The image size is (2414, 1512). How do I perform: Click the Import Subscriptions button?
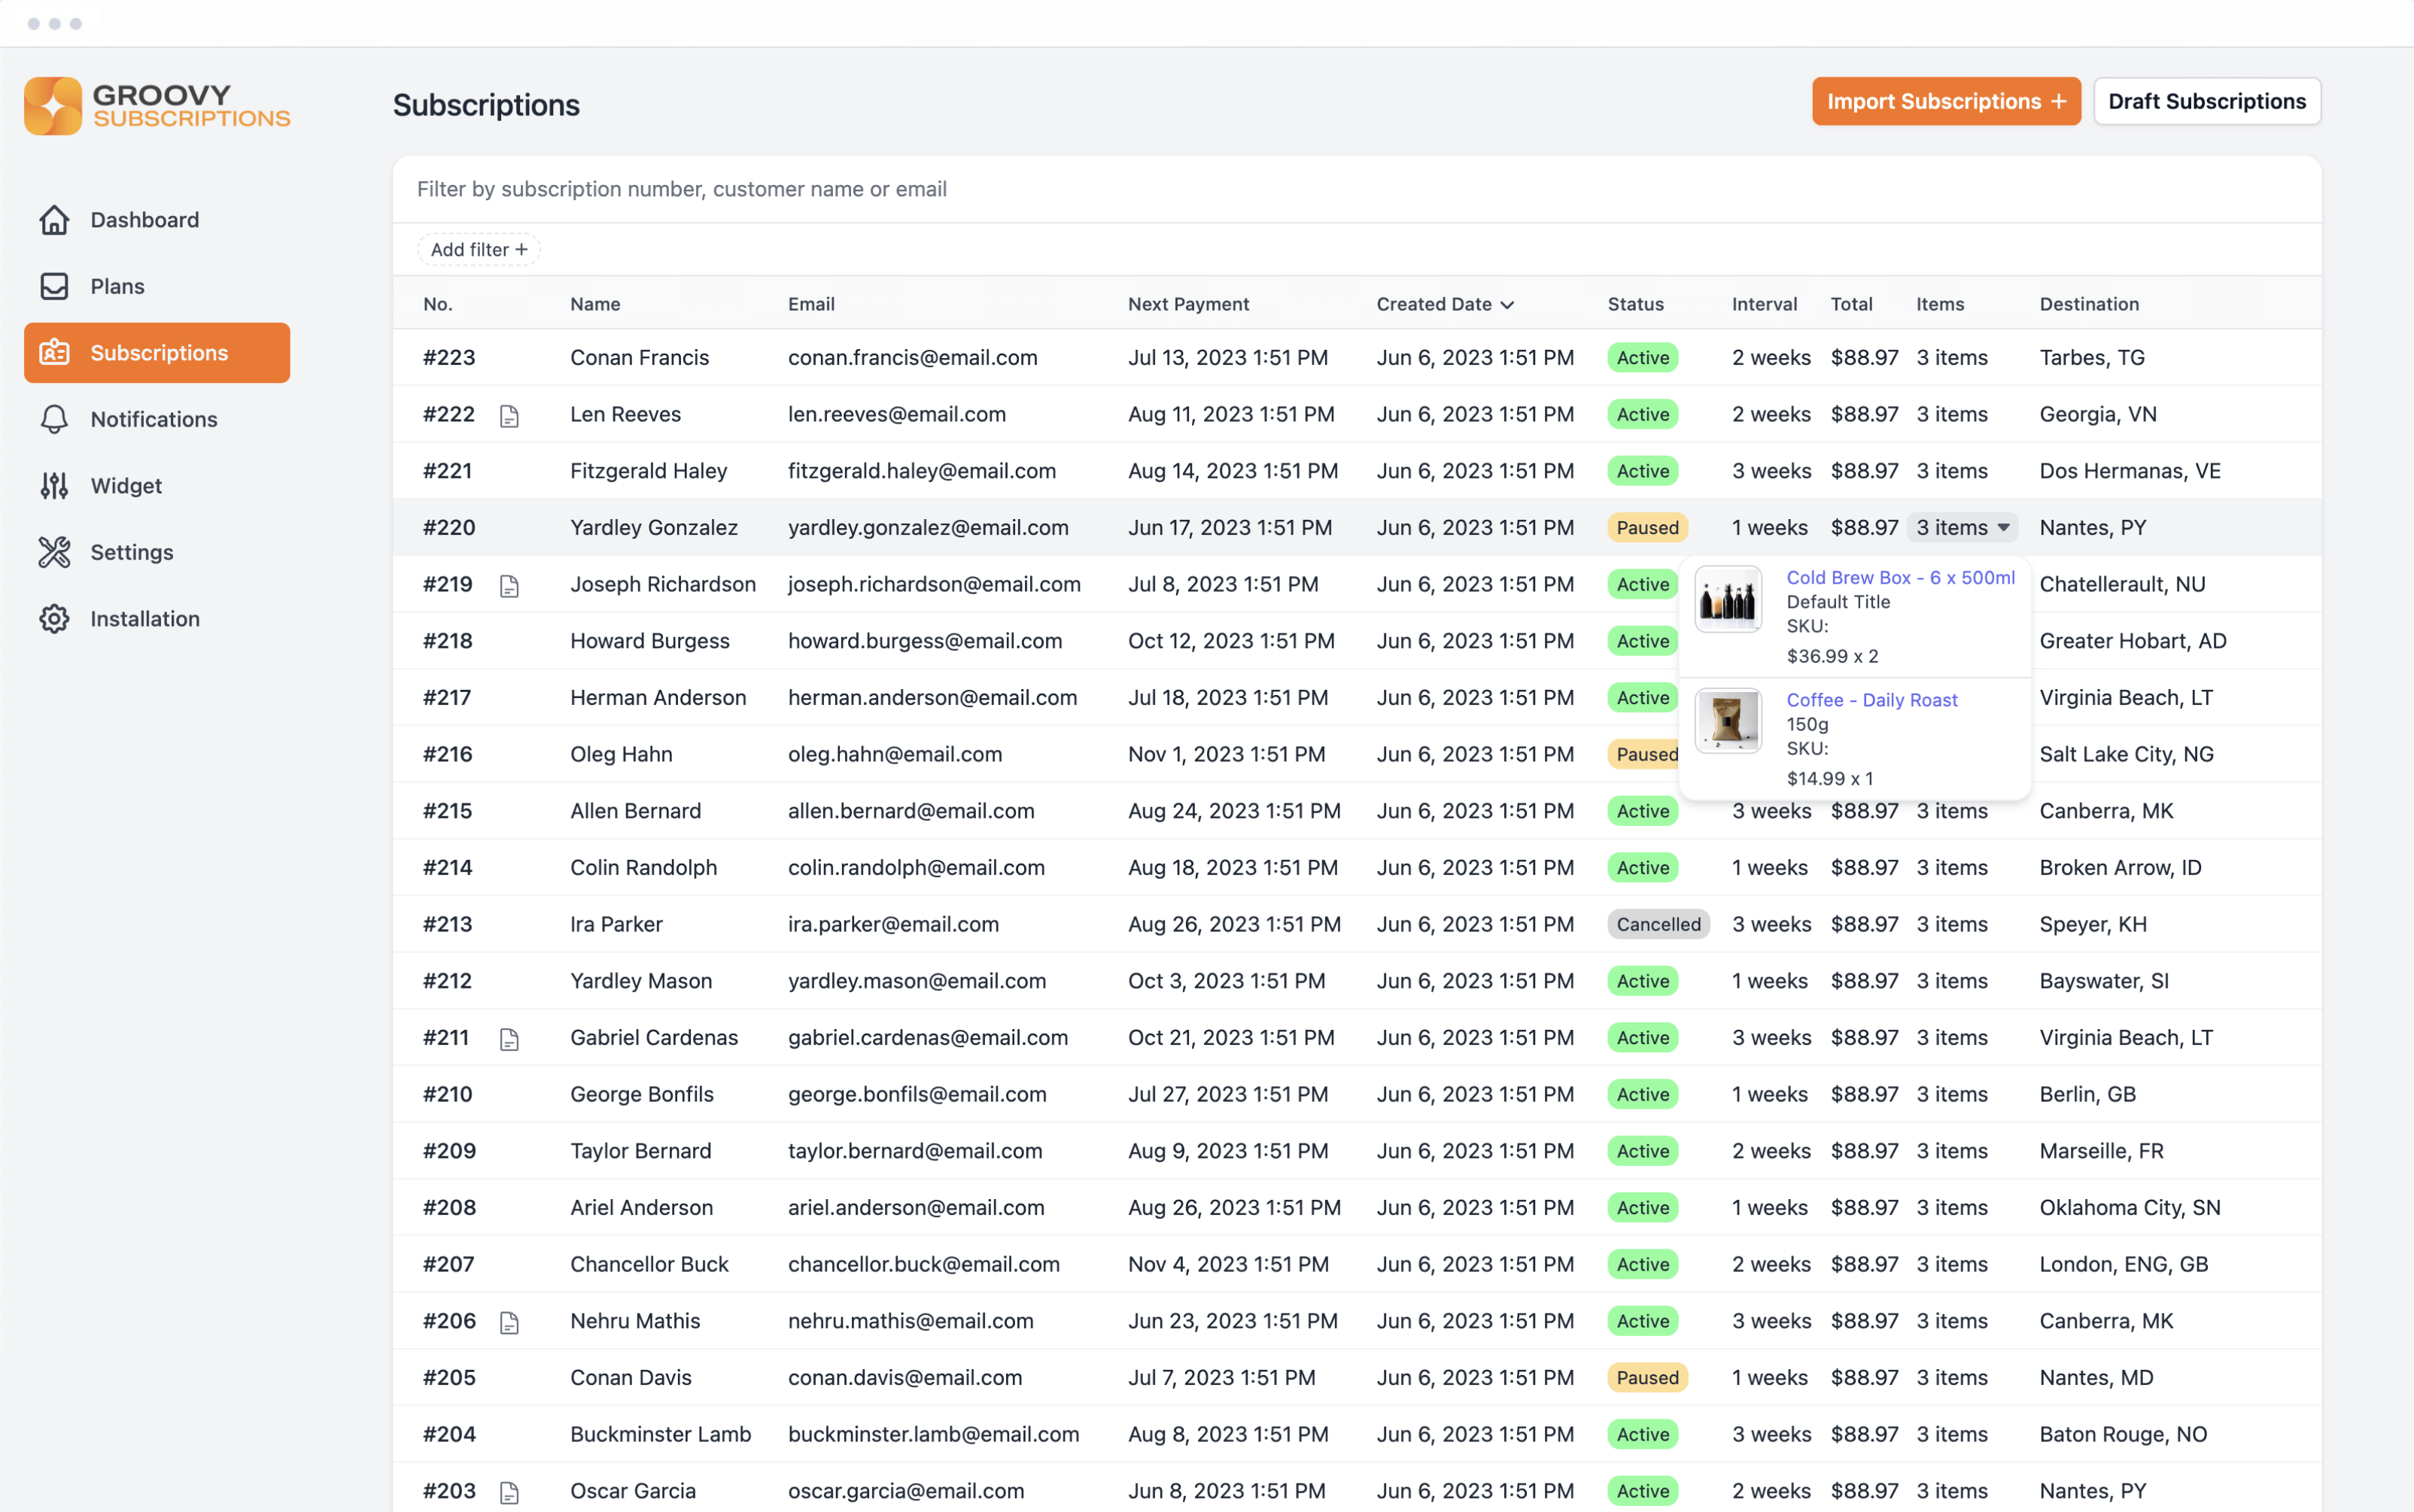(x=1944, y=102)
